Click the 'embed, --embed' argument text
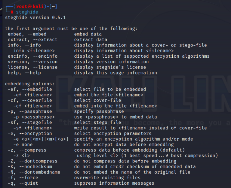This screenshot has width=231, height=188. 27,34
